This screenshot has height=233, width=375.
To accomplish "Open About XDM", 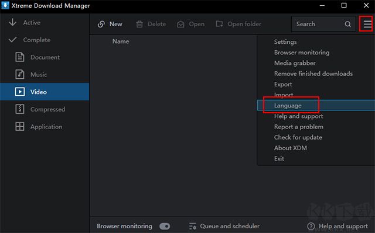I will click(x=291, y=148).
